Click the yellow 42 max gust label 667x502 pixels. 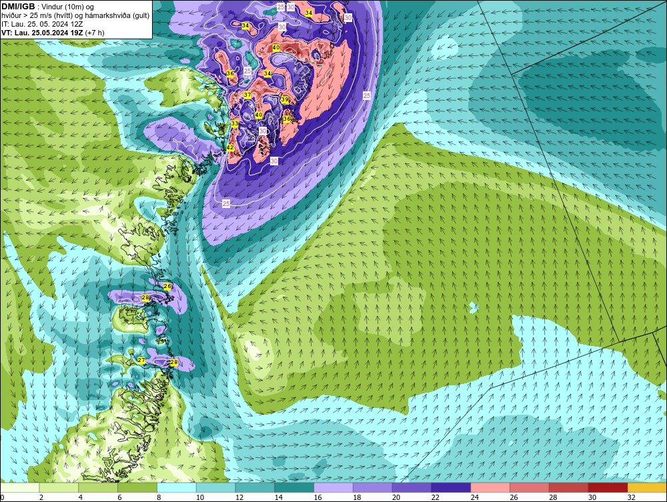[x=230, y=147]
